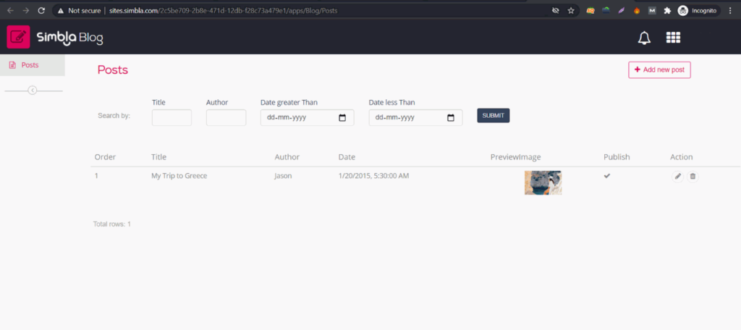741x330 pixels.
Task: Bookmark this page with the star
Action: 571,10
